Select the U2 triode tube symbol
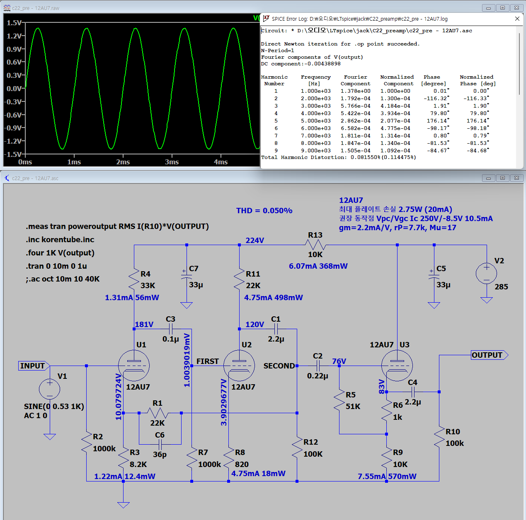Viewport: 526px width, 520px height. pyautogui.click(x=239, y=366)
